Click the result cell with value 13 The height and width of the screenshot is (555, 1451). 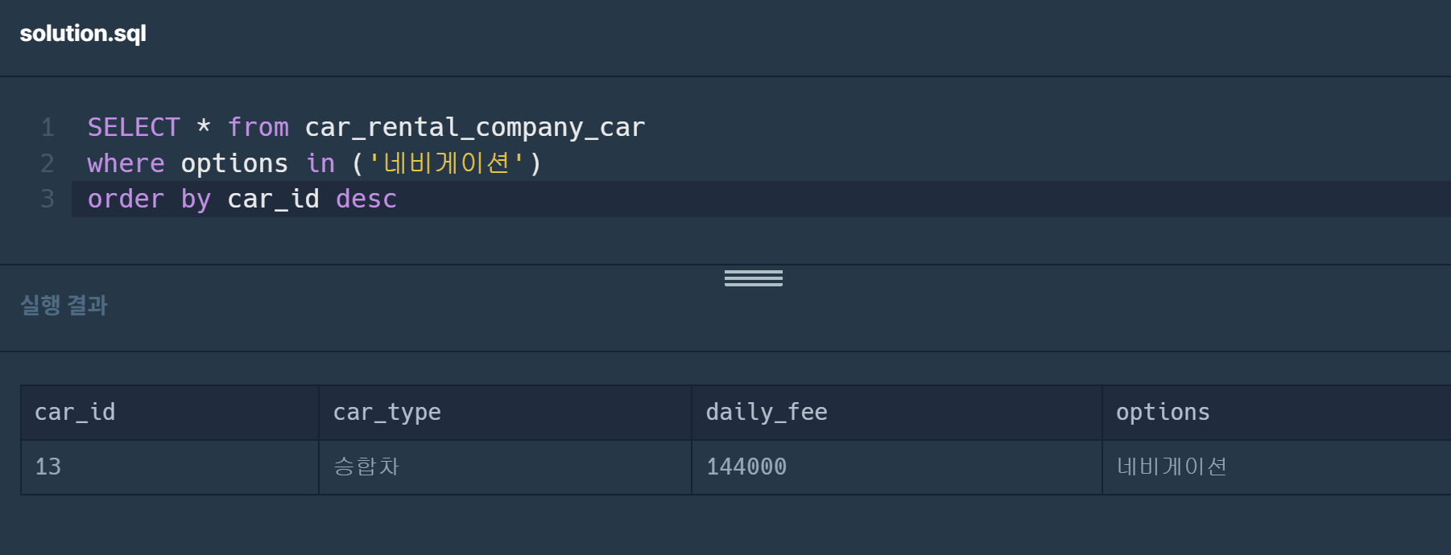[x=48, y=467]
